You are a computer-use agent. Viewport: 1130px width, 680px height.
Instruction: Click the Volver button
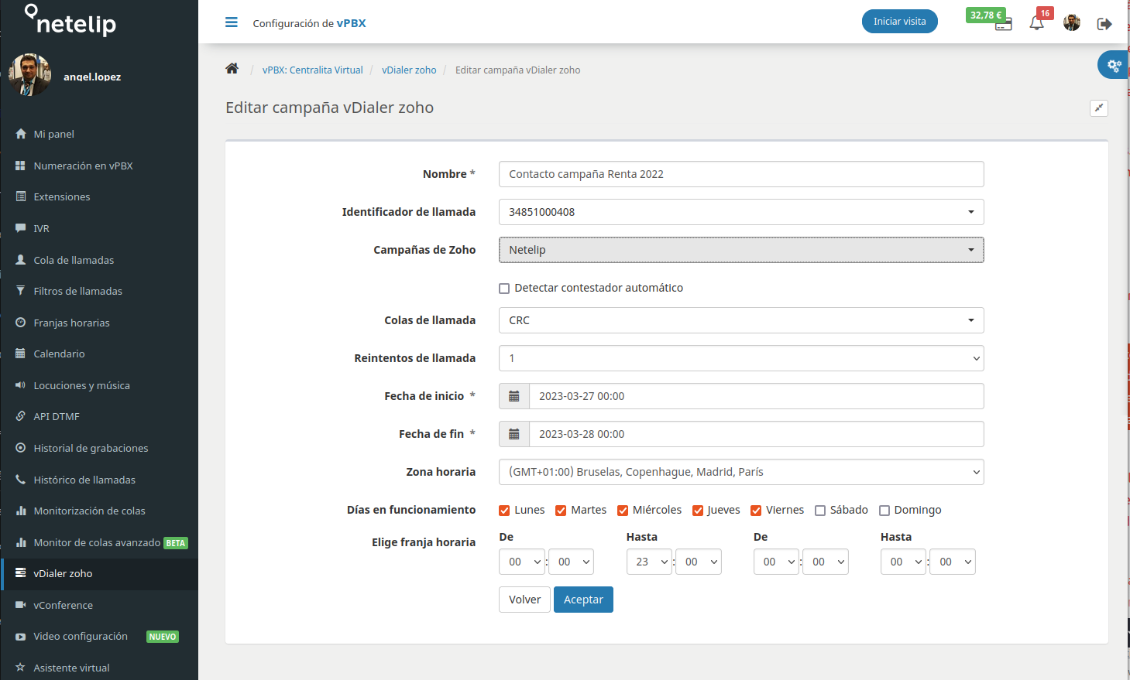pyautogui.click(x=524, y=600)
